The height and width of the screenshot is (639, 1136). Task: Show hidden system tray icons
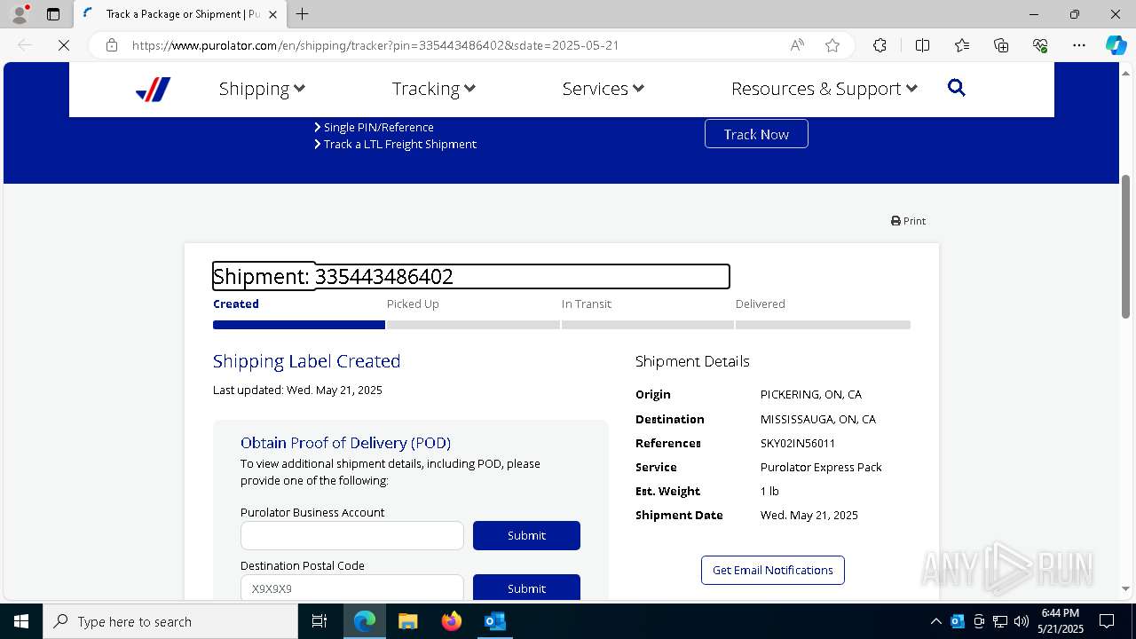[x=935, y=621]
